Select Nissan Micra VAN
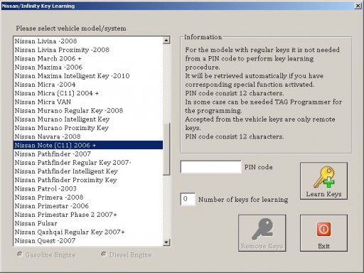Screen dimensions: 364x273 click(x=88, y=102)
